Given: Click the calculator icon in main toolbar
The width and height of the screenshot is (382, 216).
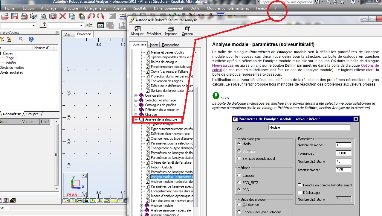Looking at the screenshot, I should [122, 16].
